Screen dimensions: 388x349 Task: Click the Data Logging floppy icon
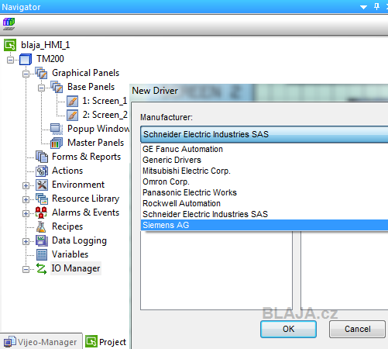(42, 240)
